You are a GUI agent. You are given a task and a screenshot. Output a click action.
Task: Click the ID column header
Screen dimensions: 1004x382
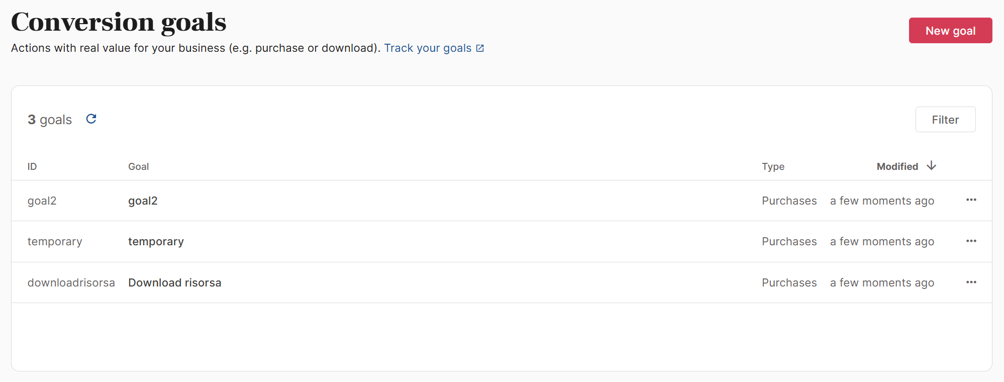(32, 166)
